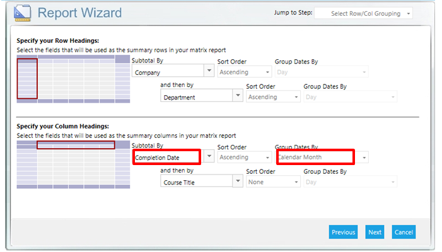Proceed with the Next button
Viewport: 442px width, 252px height.
(375, 232)
